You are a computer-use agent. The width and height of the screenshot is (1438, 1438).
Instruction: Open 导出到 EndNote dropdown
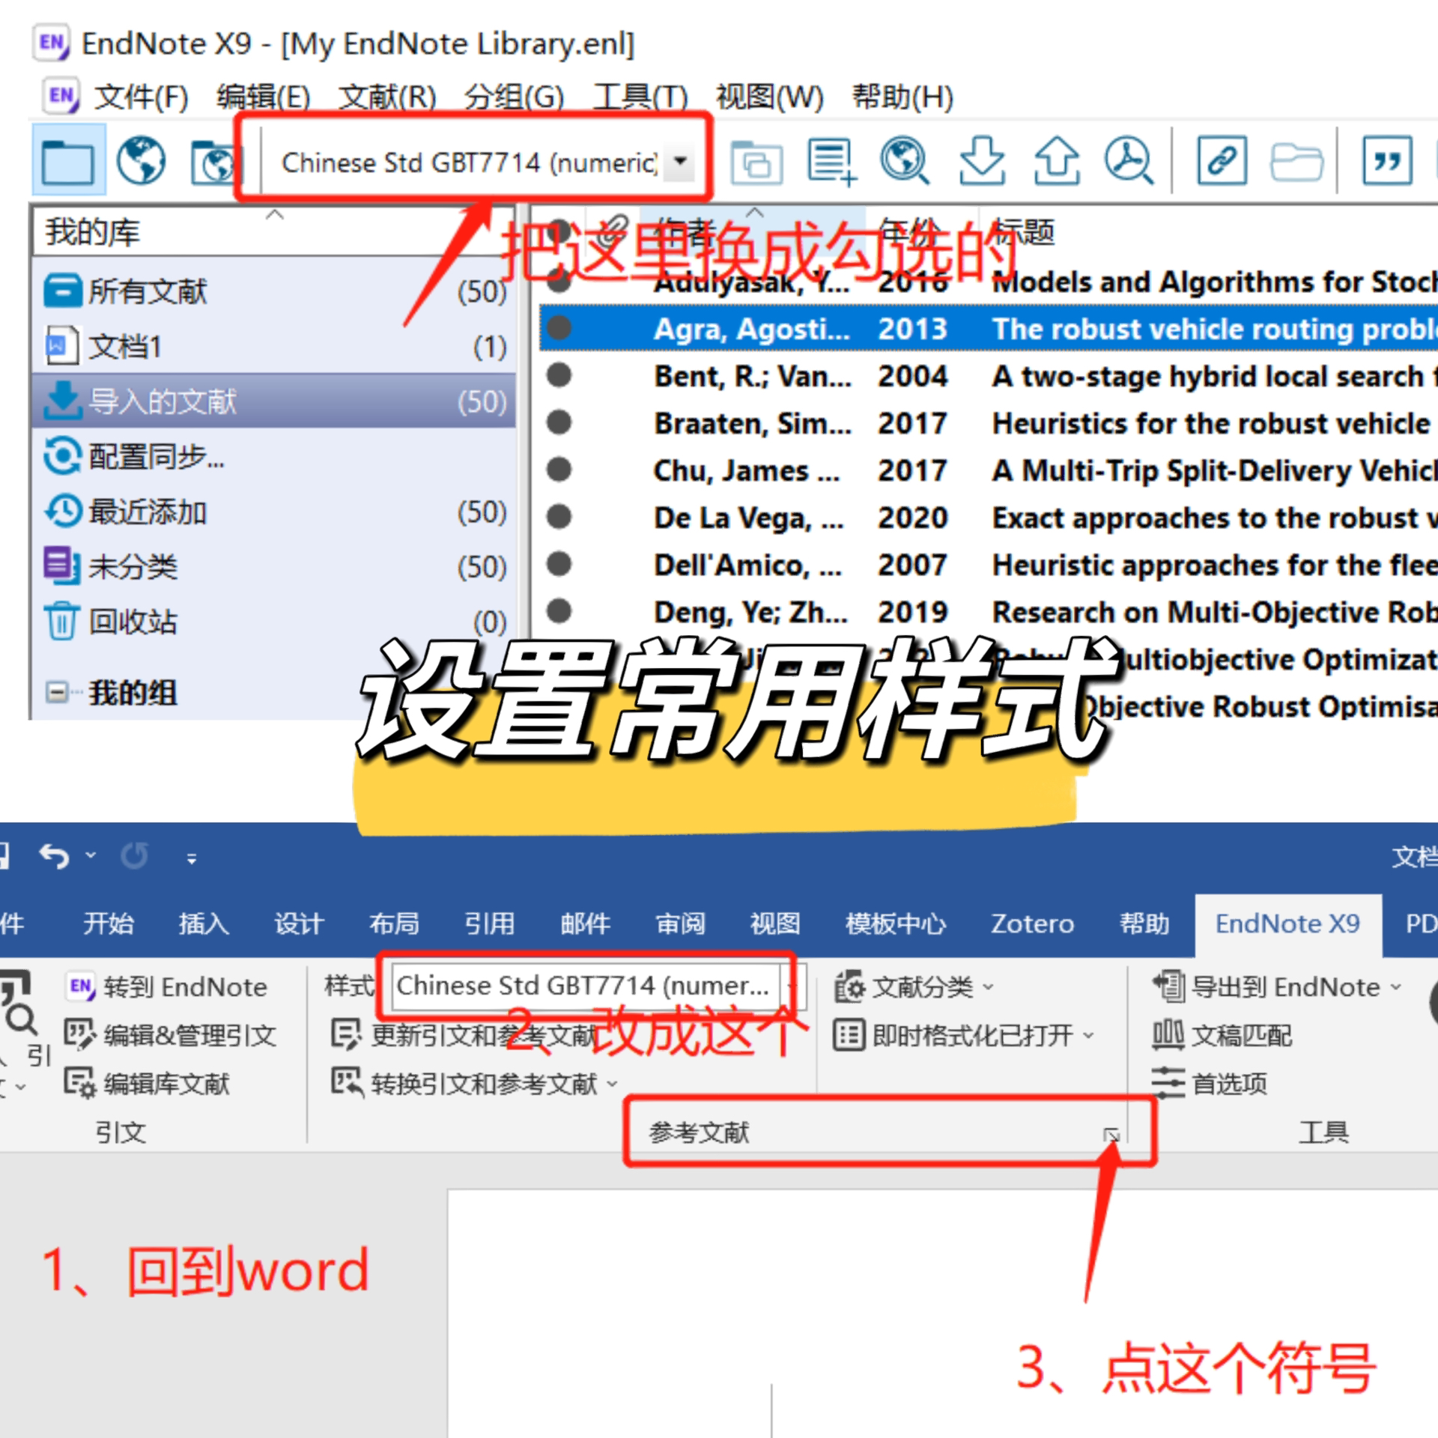point(1277,987)
